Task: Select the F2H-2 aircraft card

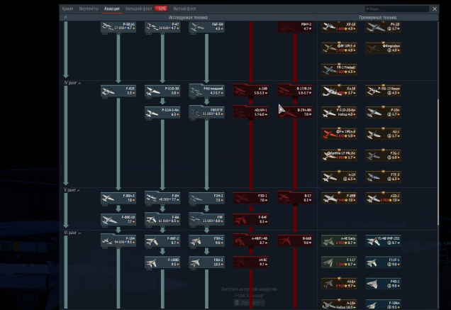Action: (x=206, y=198)
